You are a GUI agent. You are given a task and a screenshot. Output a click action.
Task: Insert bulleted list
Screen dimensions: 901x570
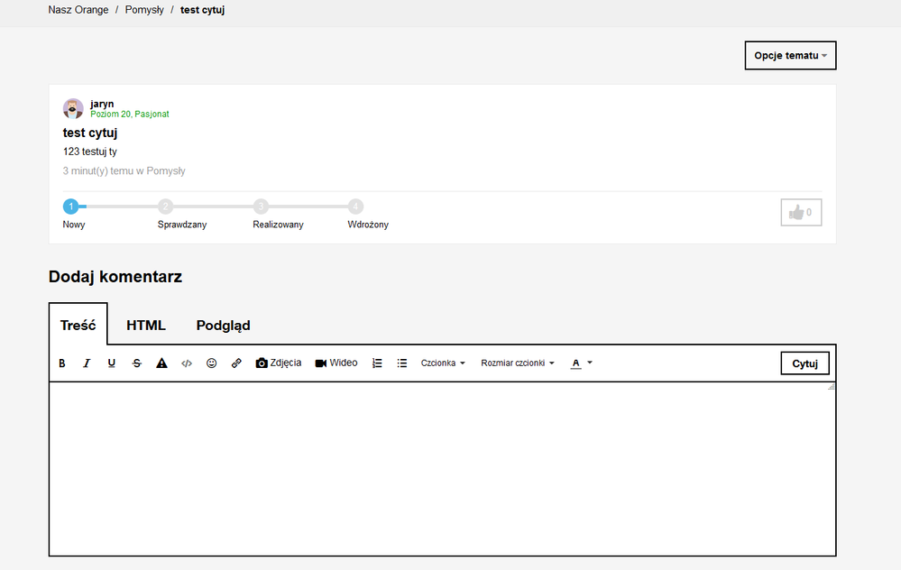402,363
